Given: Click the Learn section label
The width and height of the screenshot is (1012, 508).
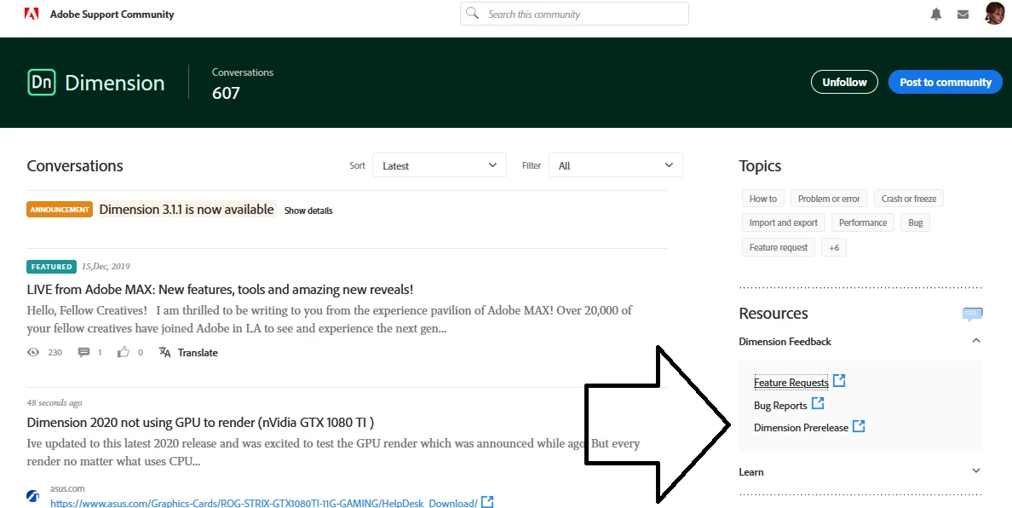Looking at the screenshot, I should tap(751, 472).
